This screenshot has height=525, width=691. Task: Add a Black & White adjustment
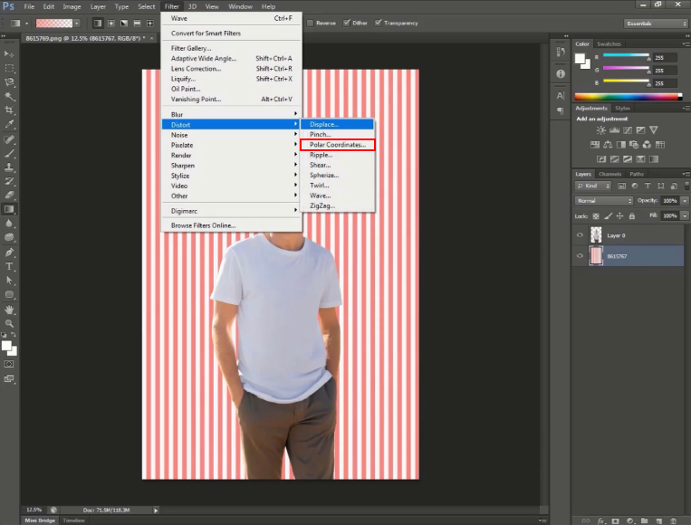click(x=621, y=145)
